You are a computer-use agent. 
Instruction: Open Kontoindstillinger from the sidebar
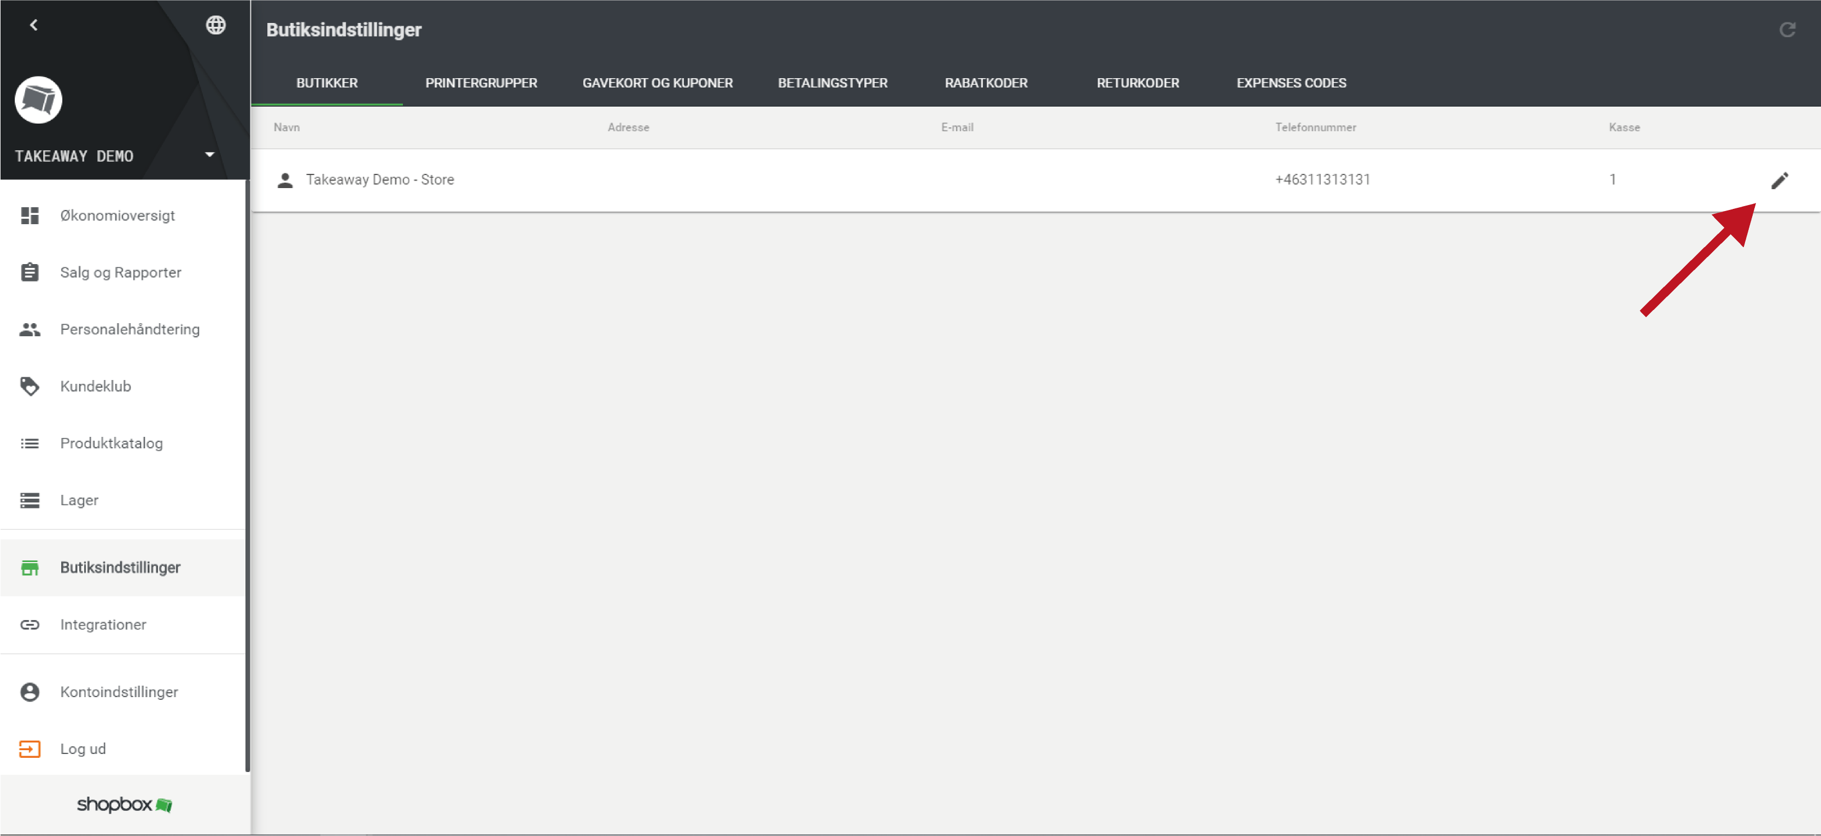(x=119, y=692)
